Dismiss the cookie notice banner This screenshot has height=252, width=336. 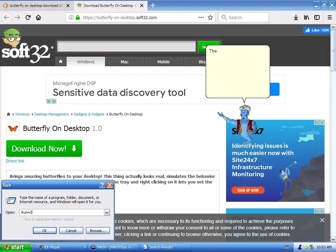322,220
